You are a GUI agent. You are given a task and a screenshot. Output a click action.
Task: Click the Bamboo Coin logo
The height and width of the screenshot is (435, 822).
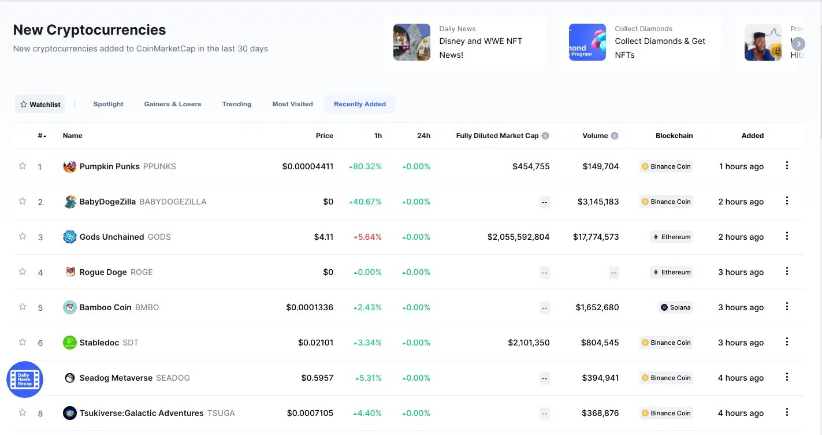click(x=70, y=307)
